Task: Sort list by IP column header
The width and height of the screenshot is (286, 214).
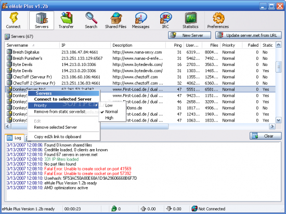Action: pos(85,45)
